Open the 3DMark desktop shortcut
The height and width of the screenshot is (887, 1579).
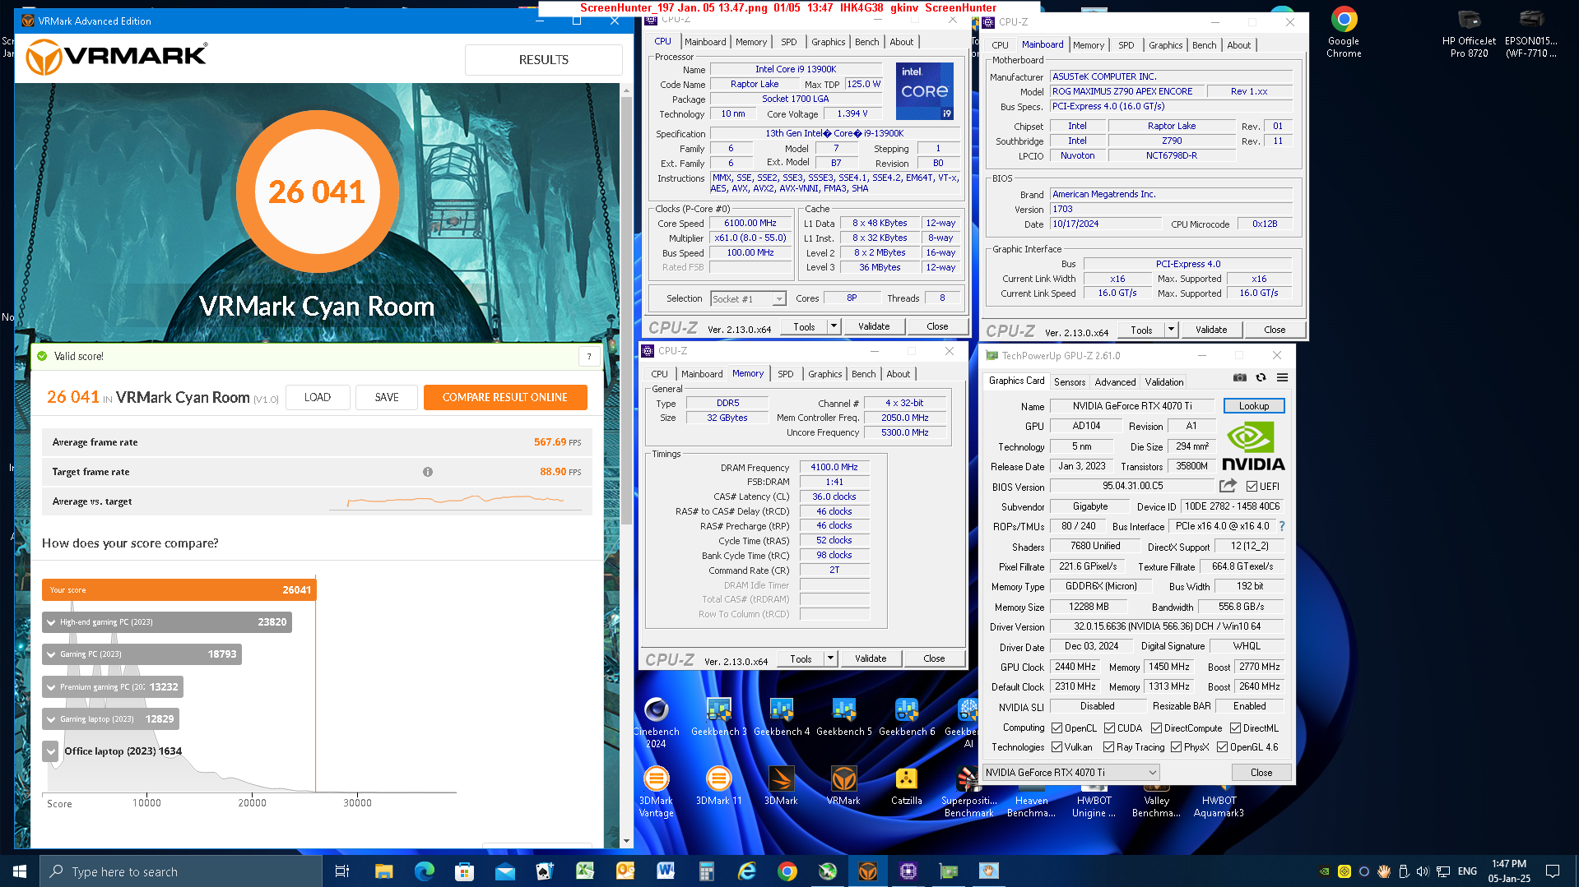pyautogui.click(x=781, y=785)
